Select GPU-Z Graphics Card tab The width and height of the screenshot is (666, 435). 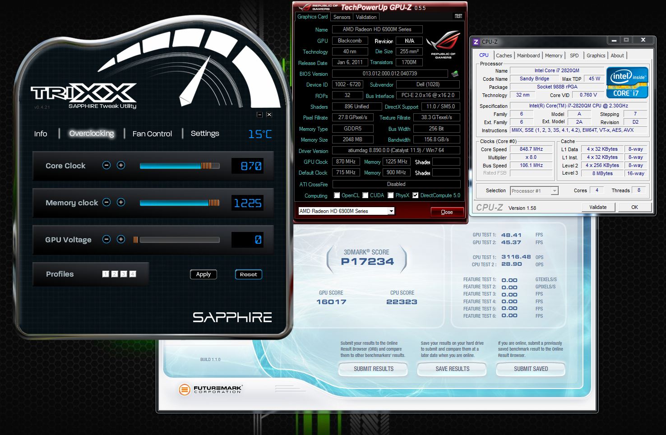click(x=312, y=17)
